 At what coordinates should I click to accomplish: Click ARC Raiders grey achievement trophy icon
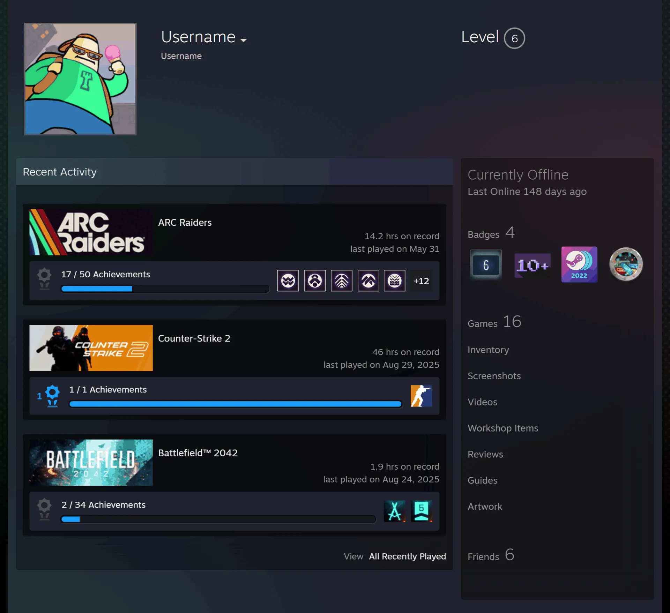pyautogui.click(x=44, y=278)
